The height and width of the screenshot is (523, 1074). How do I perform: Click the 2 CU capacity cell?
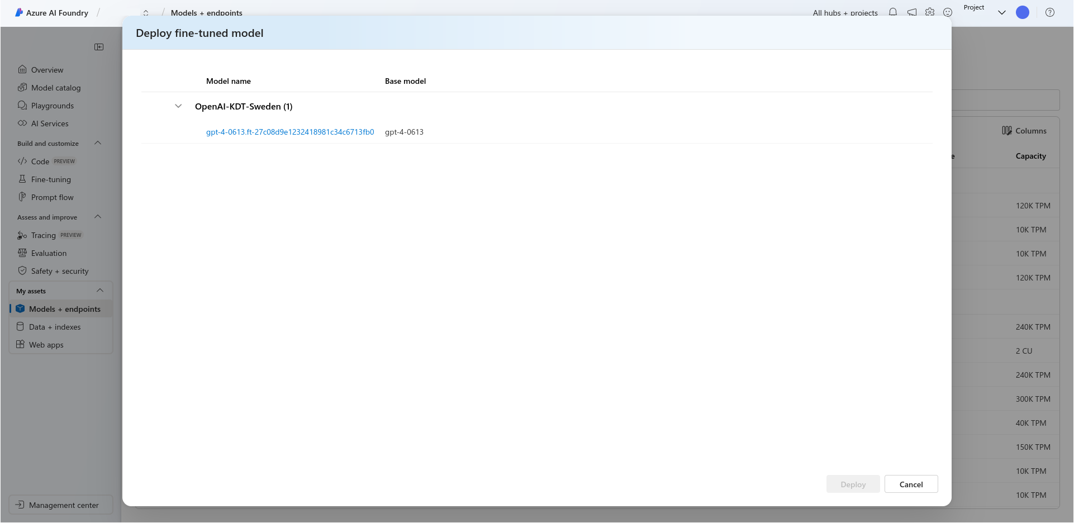click(x=1024, y=351)
